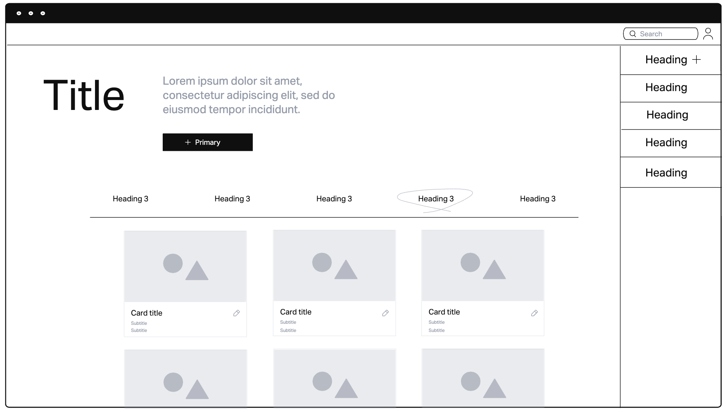Screen dimensions: 727x412
Task: Click the middle window control dot
Action: click(x=31, y=13)
